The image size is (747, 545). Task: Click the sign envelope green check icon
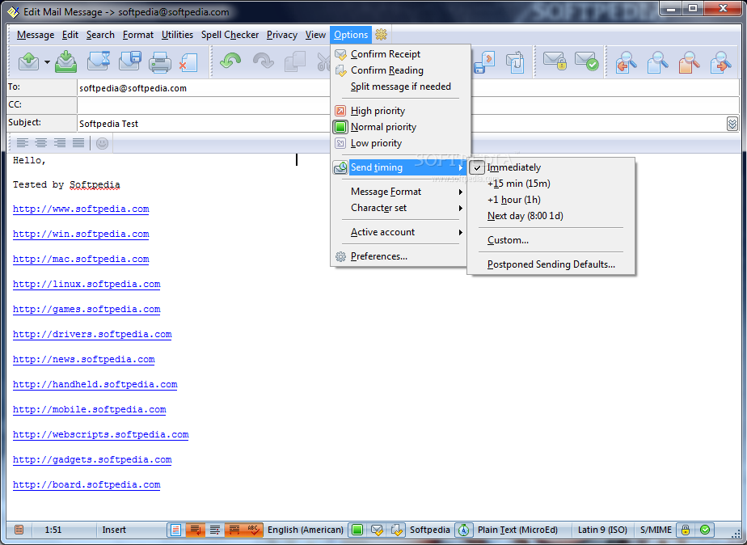[586, 61]
